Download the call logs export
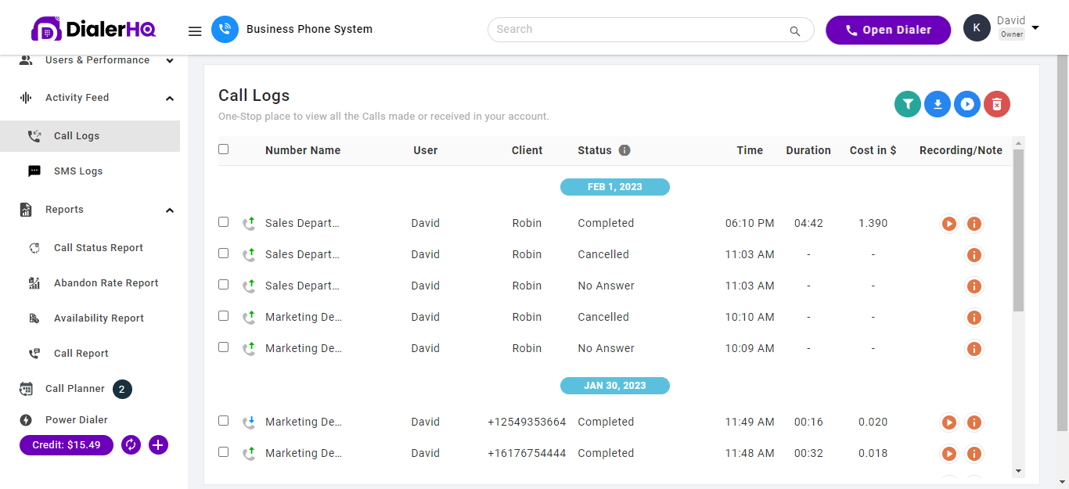The image size is (1069, 489). [937, 103]
